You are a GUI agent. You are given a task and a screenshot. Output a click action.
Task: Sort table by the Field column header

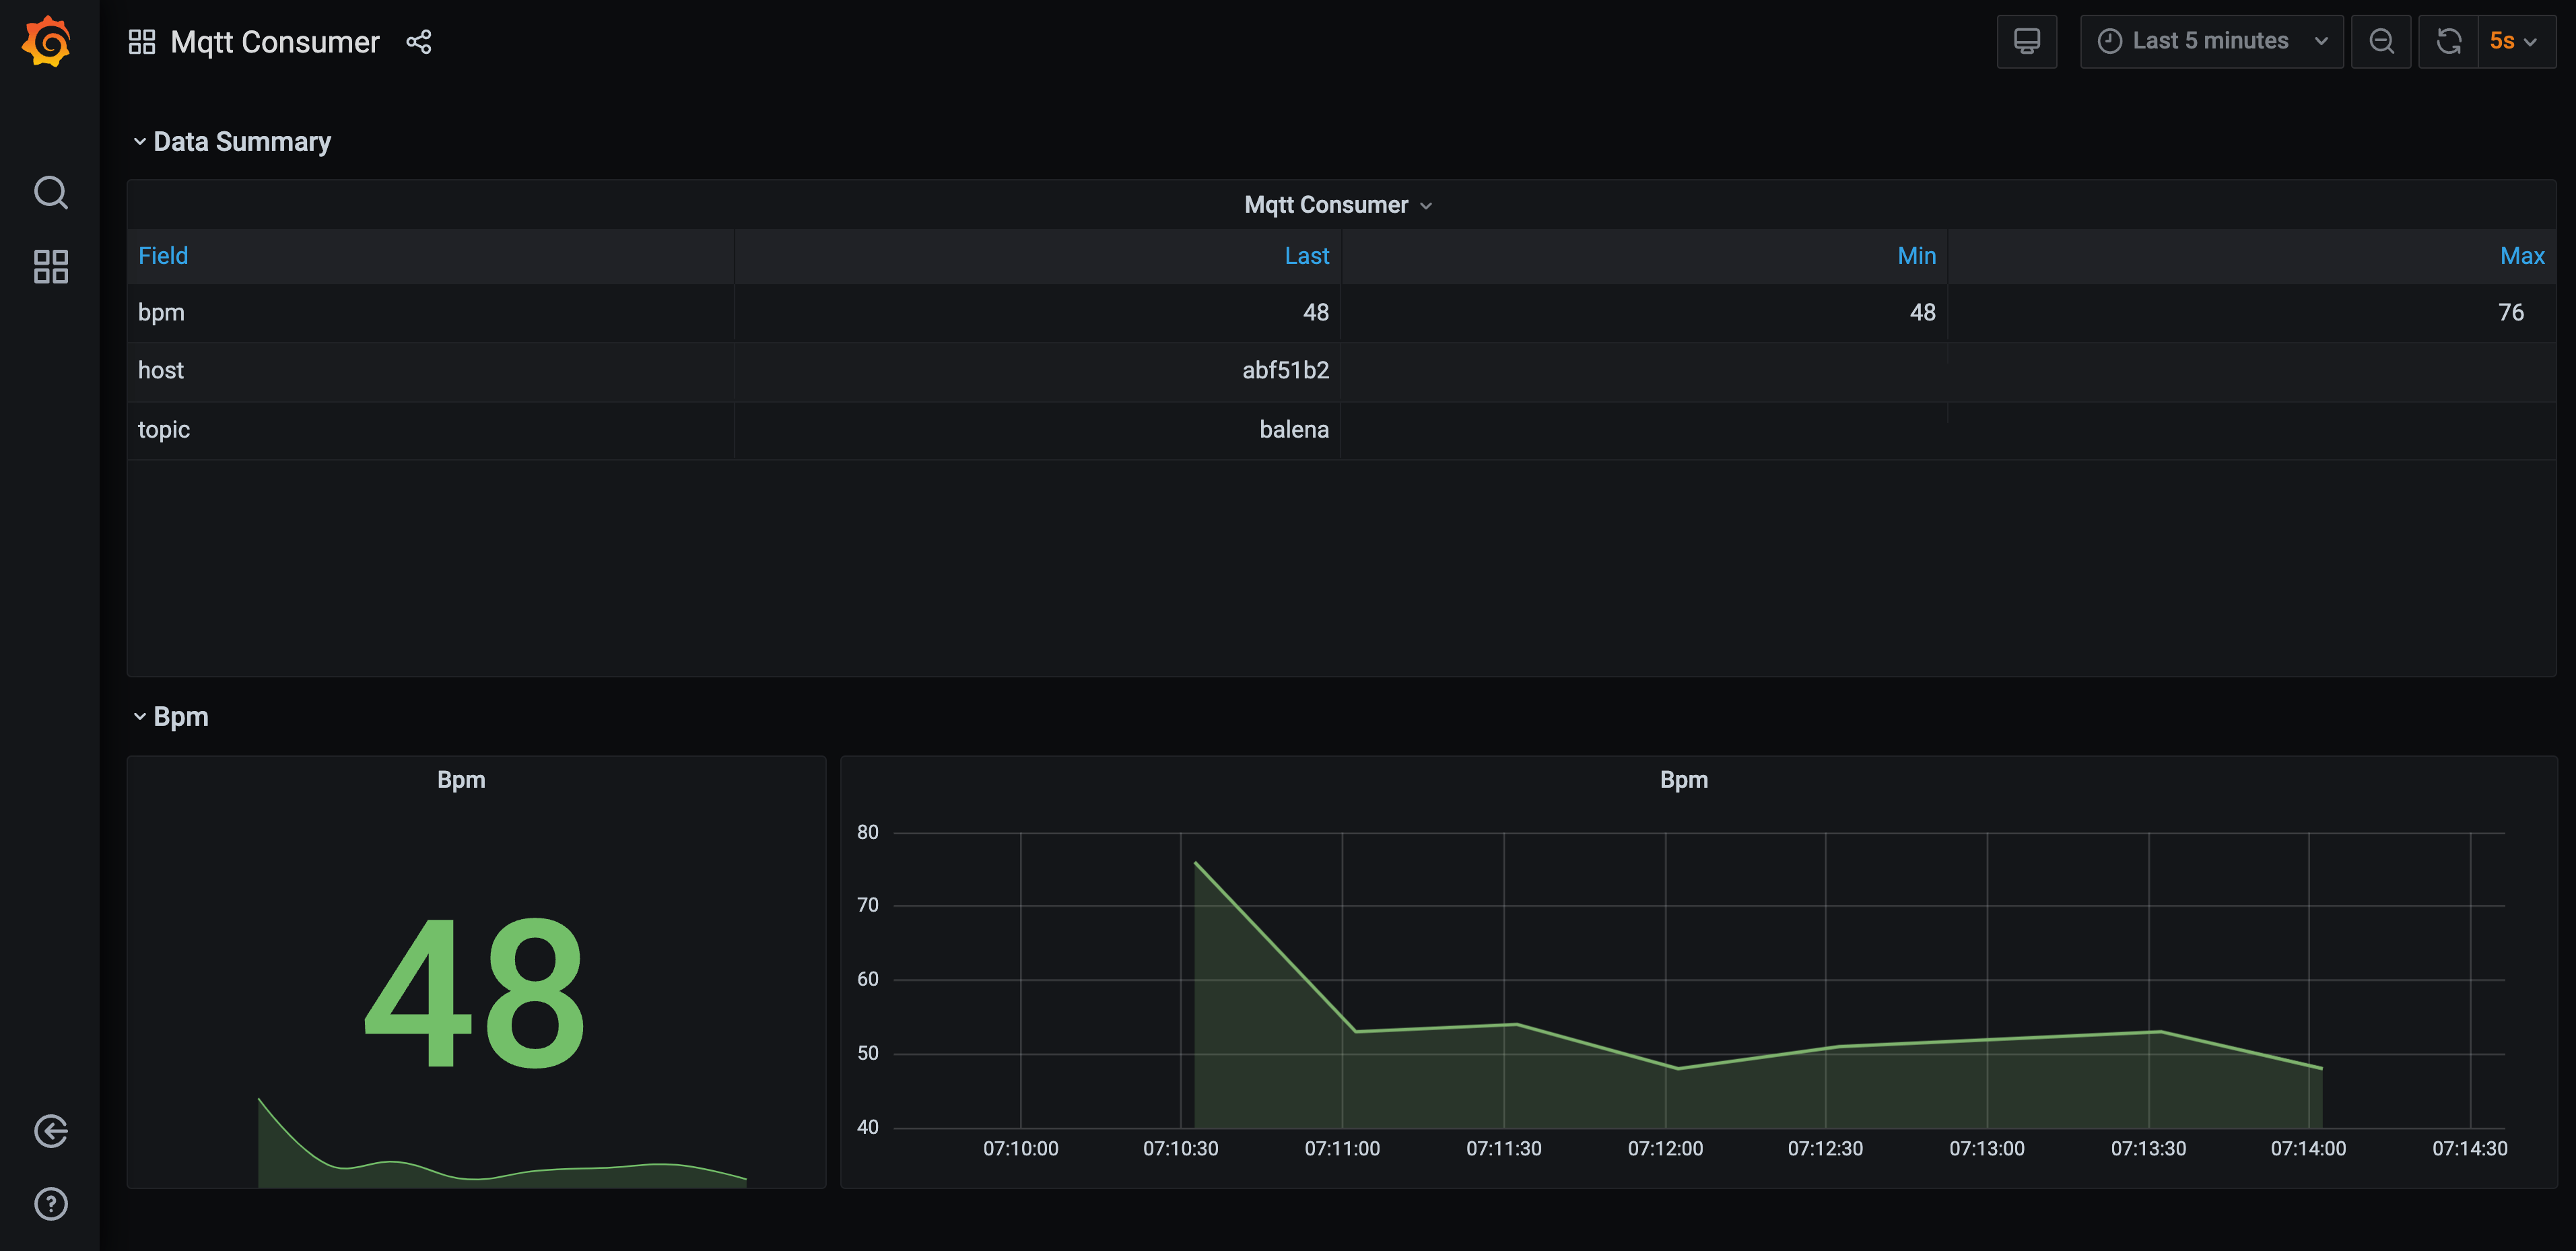pos(163,256)
